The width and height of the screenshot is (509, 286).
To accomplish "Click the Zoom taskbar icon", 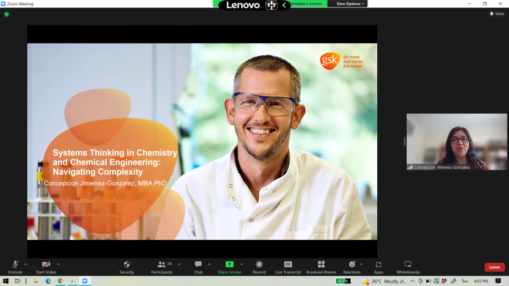I will tap(85, 281).
